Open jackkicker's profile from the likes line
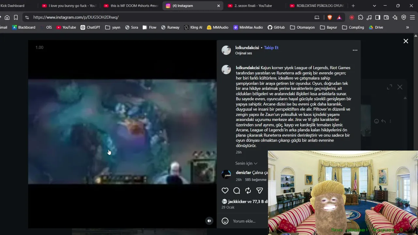This screenshot has height=235, width=418. (x=237, y=202)
